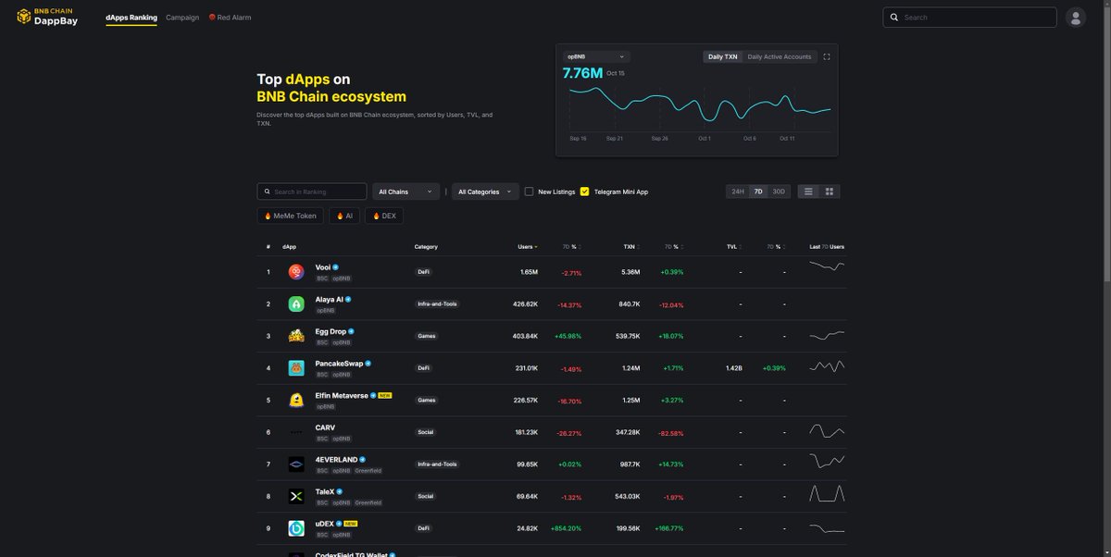Click the BNB Chain DappBay logo
This screenshot has height=557, width=1111.
(47, 17)
